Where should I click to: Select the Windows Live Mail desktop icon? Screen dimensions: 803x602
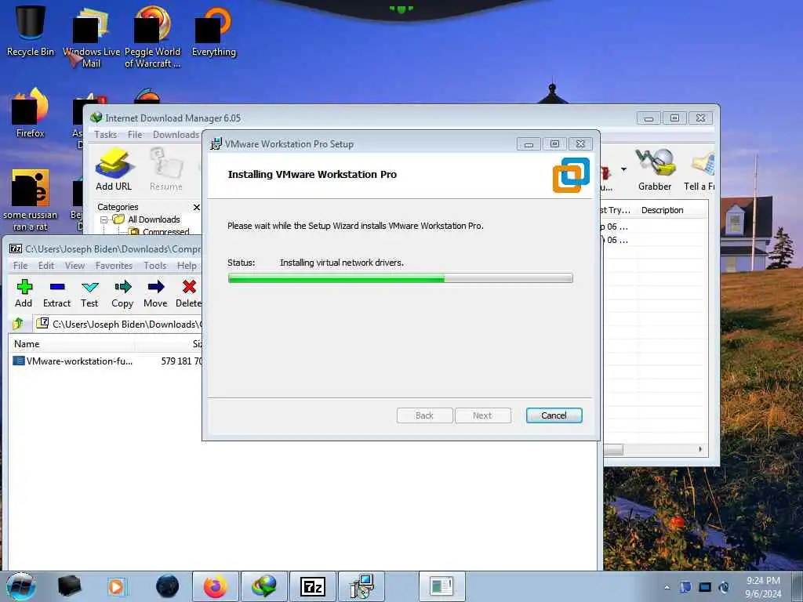(91, 37)
